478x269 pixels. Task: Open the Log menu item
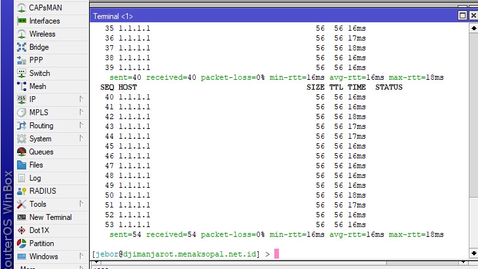coord(35,178)
